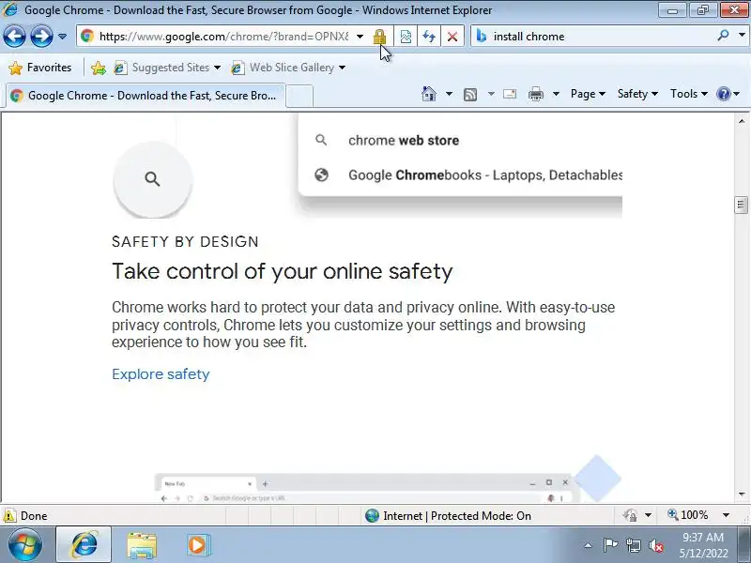Click the network tray icon
Image resolution: width=751 pixels, height=563 pixels.
coord(634,545)
